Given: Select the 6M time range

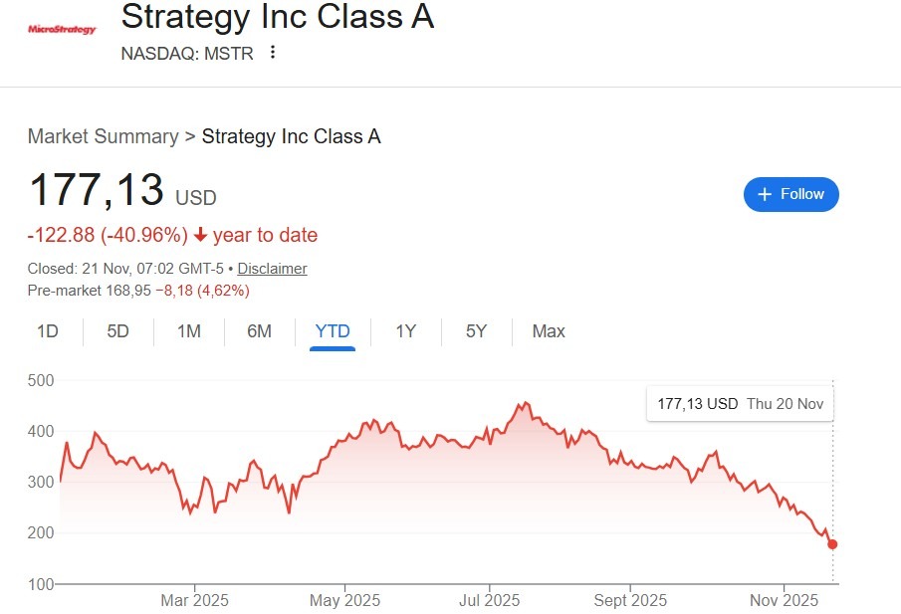Looking at the screenshot, I should 259,330.
